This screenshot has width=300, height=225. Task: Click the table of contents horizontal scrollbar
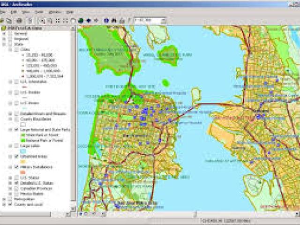click(25, 214)
